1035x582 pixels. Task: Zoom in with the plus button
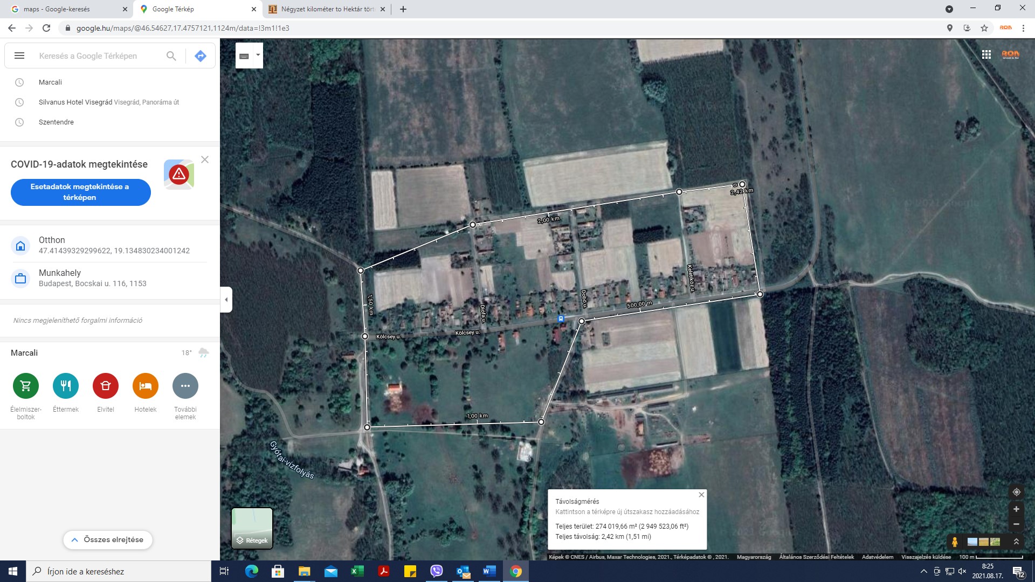[x=1016, y=509]
